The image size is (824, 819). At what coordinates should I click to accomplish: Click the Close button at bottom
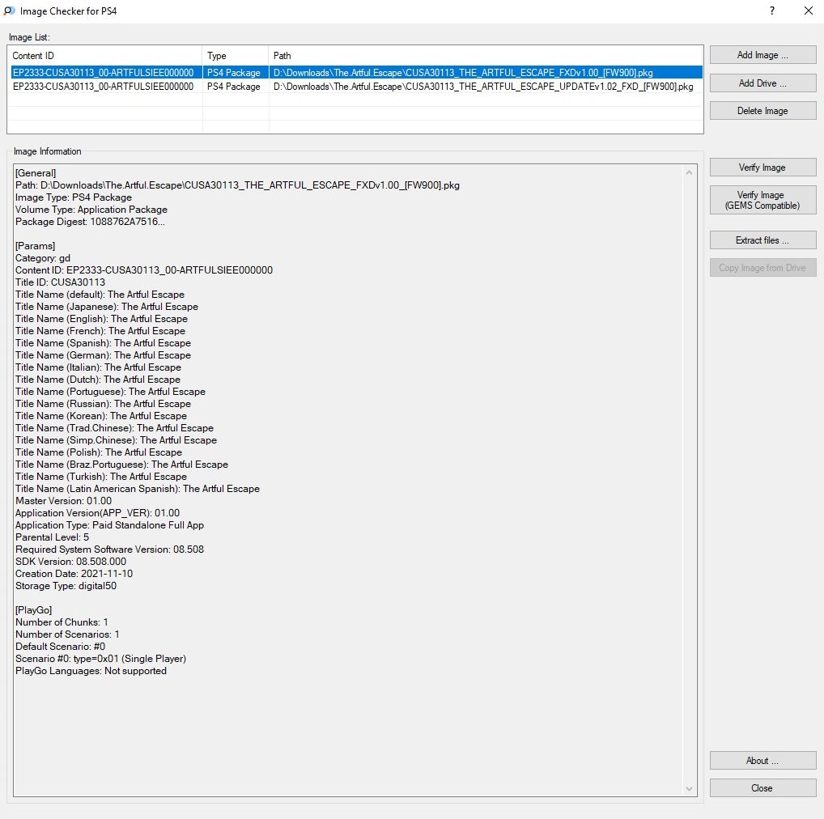pos(762,788)
